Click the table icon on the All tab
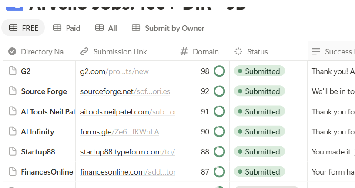This screenshot has width=355, height=188. tap(99, 28)
